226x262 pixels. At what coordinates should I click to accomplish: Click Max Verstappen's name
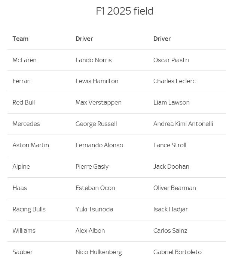(x=98, y=102)
